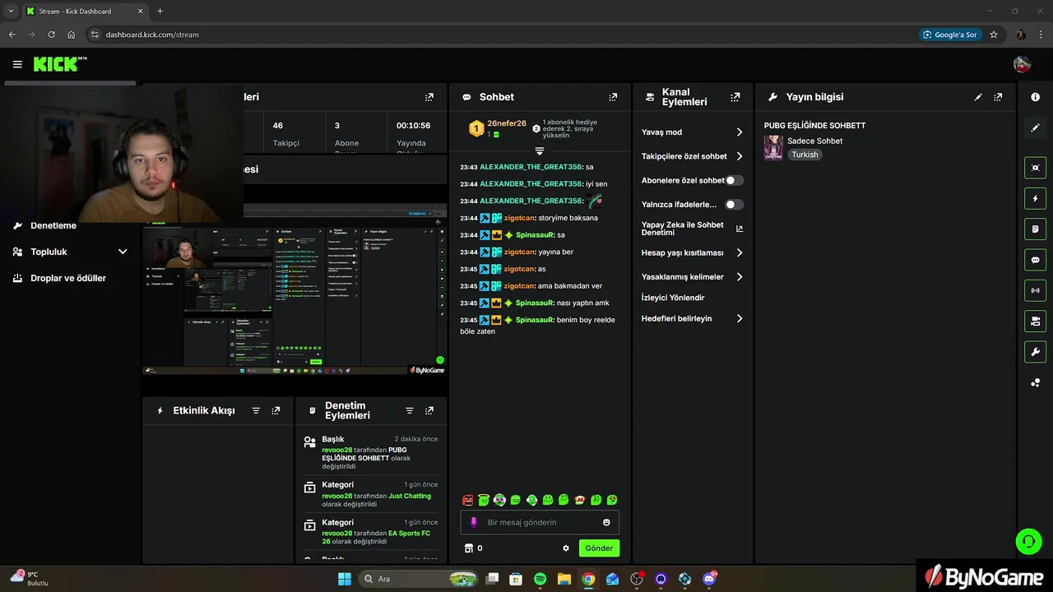
Task: Click the purple microphone icon in chat input
Action: (x=473, y=522)
